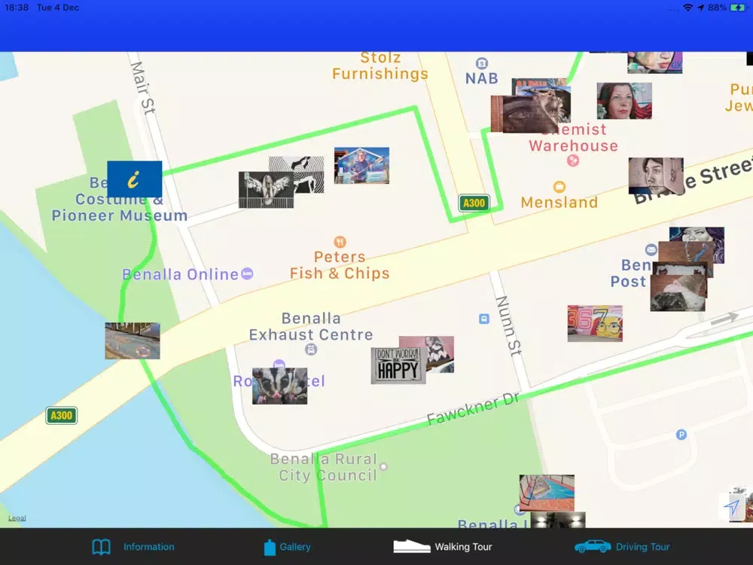Open the Driving Tour tab
753x565 pixels.
[622, 547]
